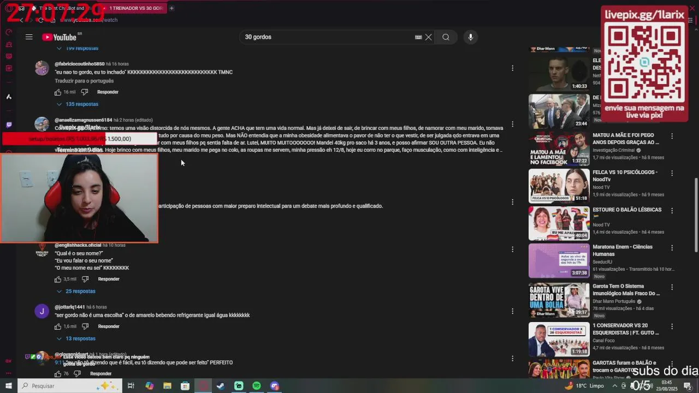Like the @fabriciocoutinho5850 comment
The height and width of the screenshot is (393, 699).
(58, 92)
